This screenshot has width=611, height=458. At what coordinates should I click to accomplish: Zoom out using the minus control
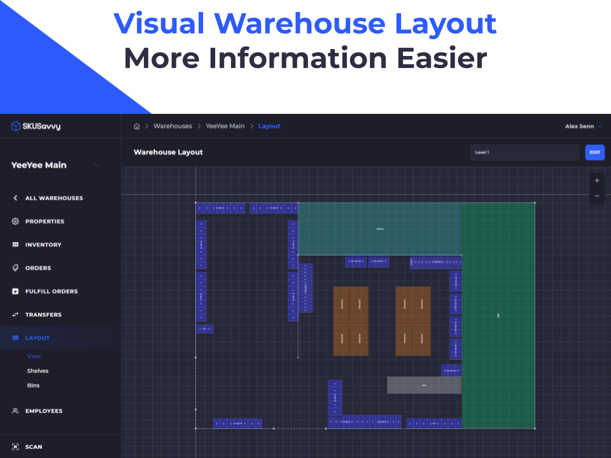tap(596, 195)
